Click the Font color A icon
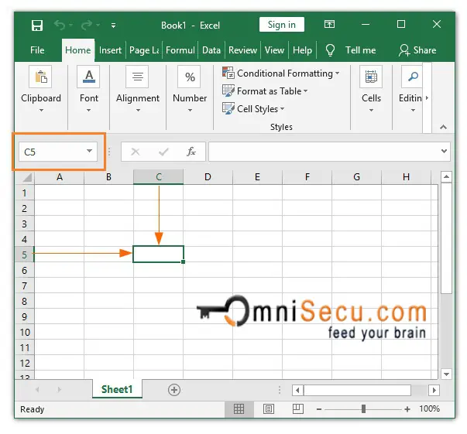 click(x=88, y=77)
